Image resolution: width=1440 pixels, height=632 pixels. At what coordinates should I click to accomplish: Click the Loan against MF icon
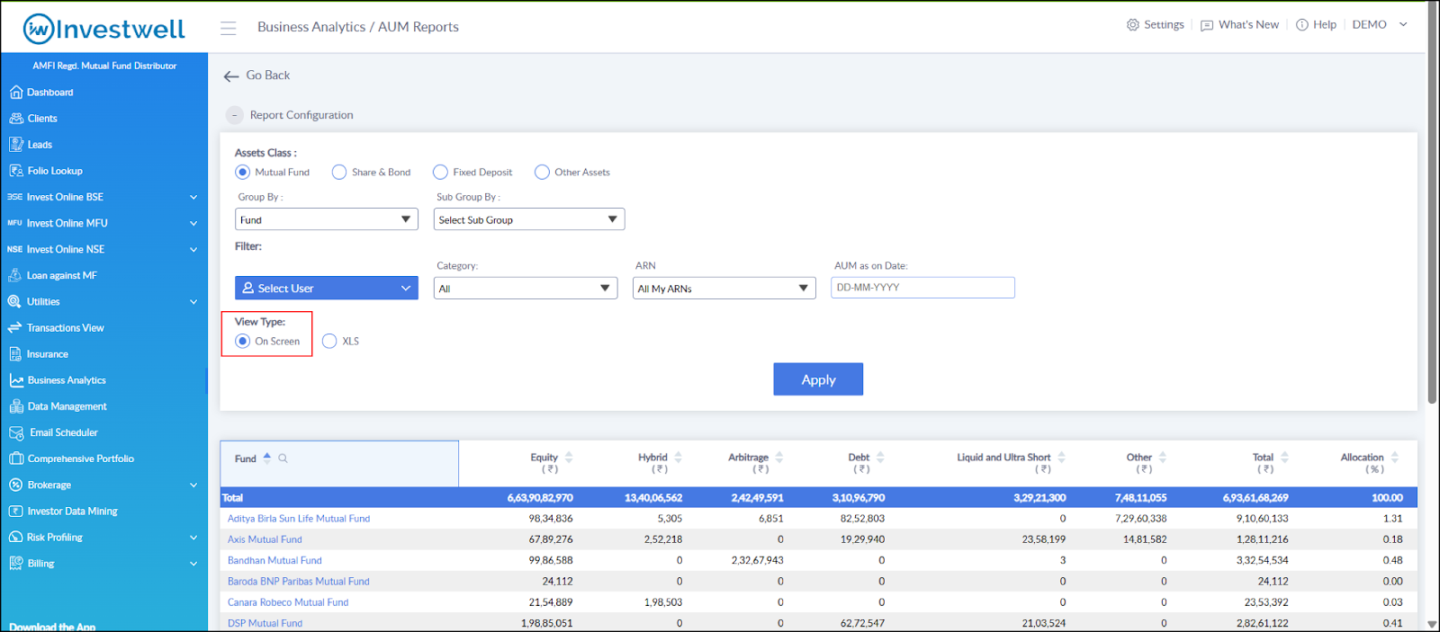15,275
